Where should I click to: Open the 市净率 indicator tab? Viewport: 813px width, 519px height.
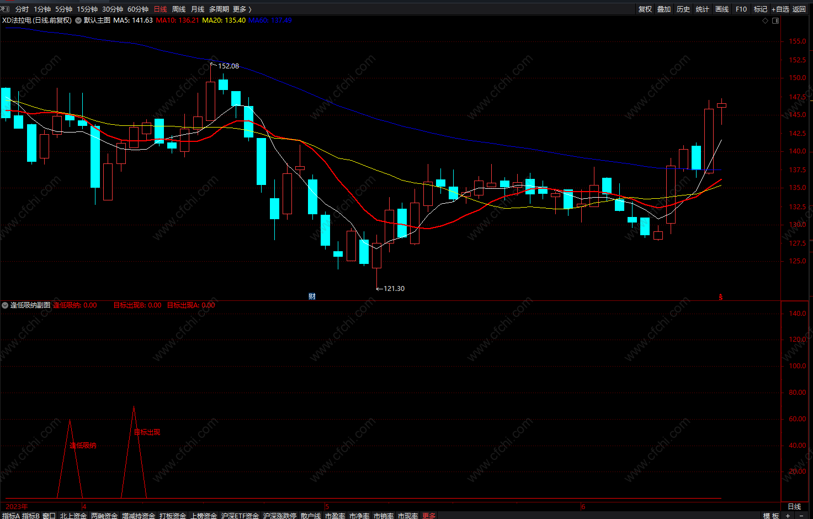[x=359, y=516]
